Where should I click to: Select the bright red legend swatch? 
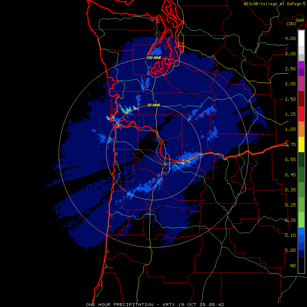click(301, 114)
